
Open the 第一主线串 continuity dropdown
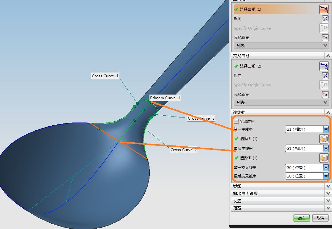[x=326, y=129]
